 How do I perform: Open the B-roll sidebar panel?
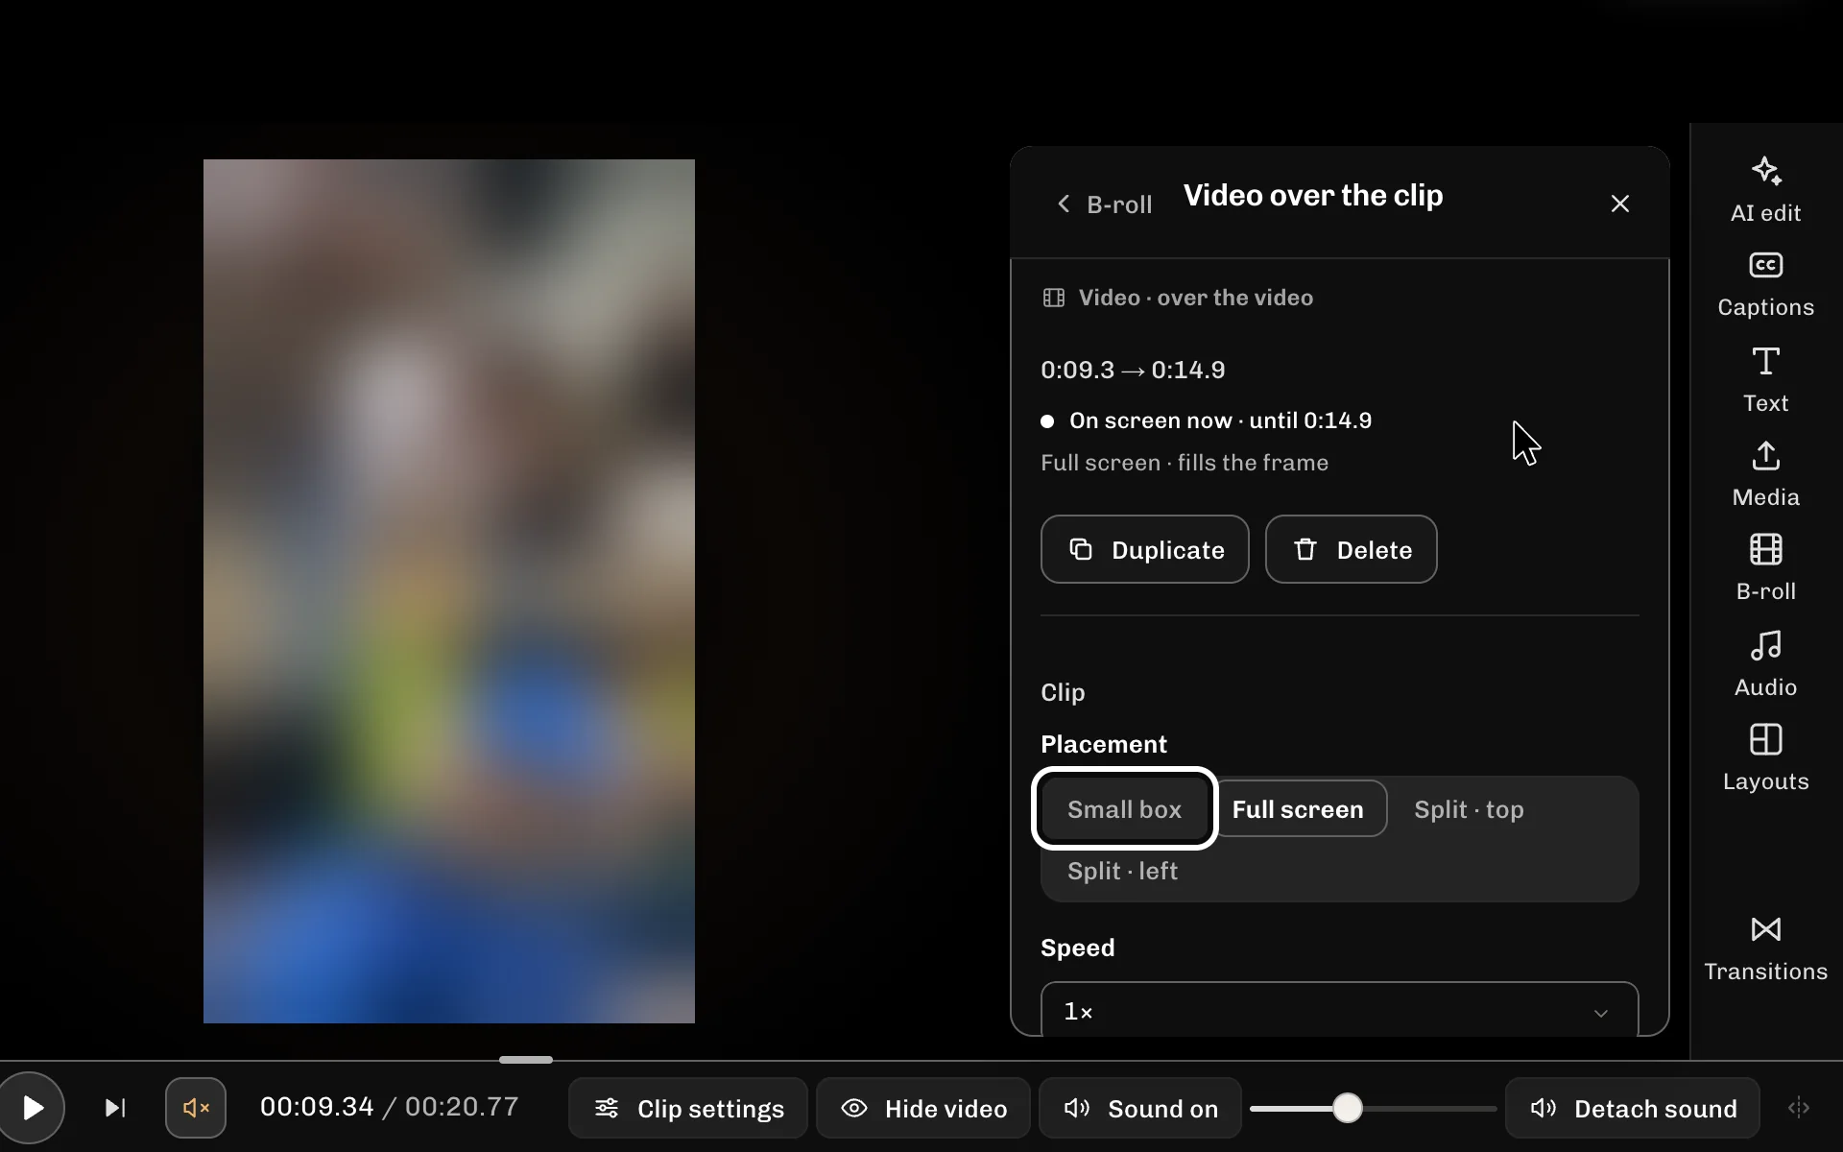pos(1765,568)
